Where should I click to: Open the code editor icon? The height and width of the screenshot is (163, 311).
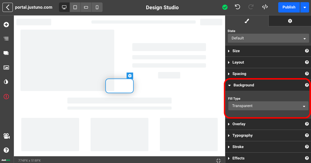click(265, 7)
